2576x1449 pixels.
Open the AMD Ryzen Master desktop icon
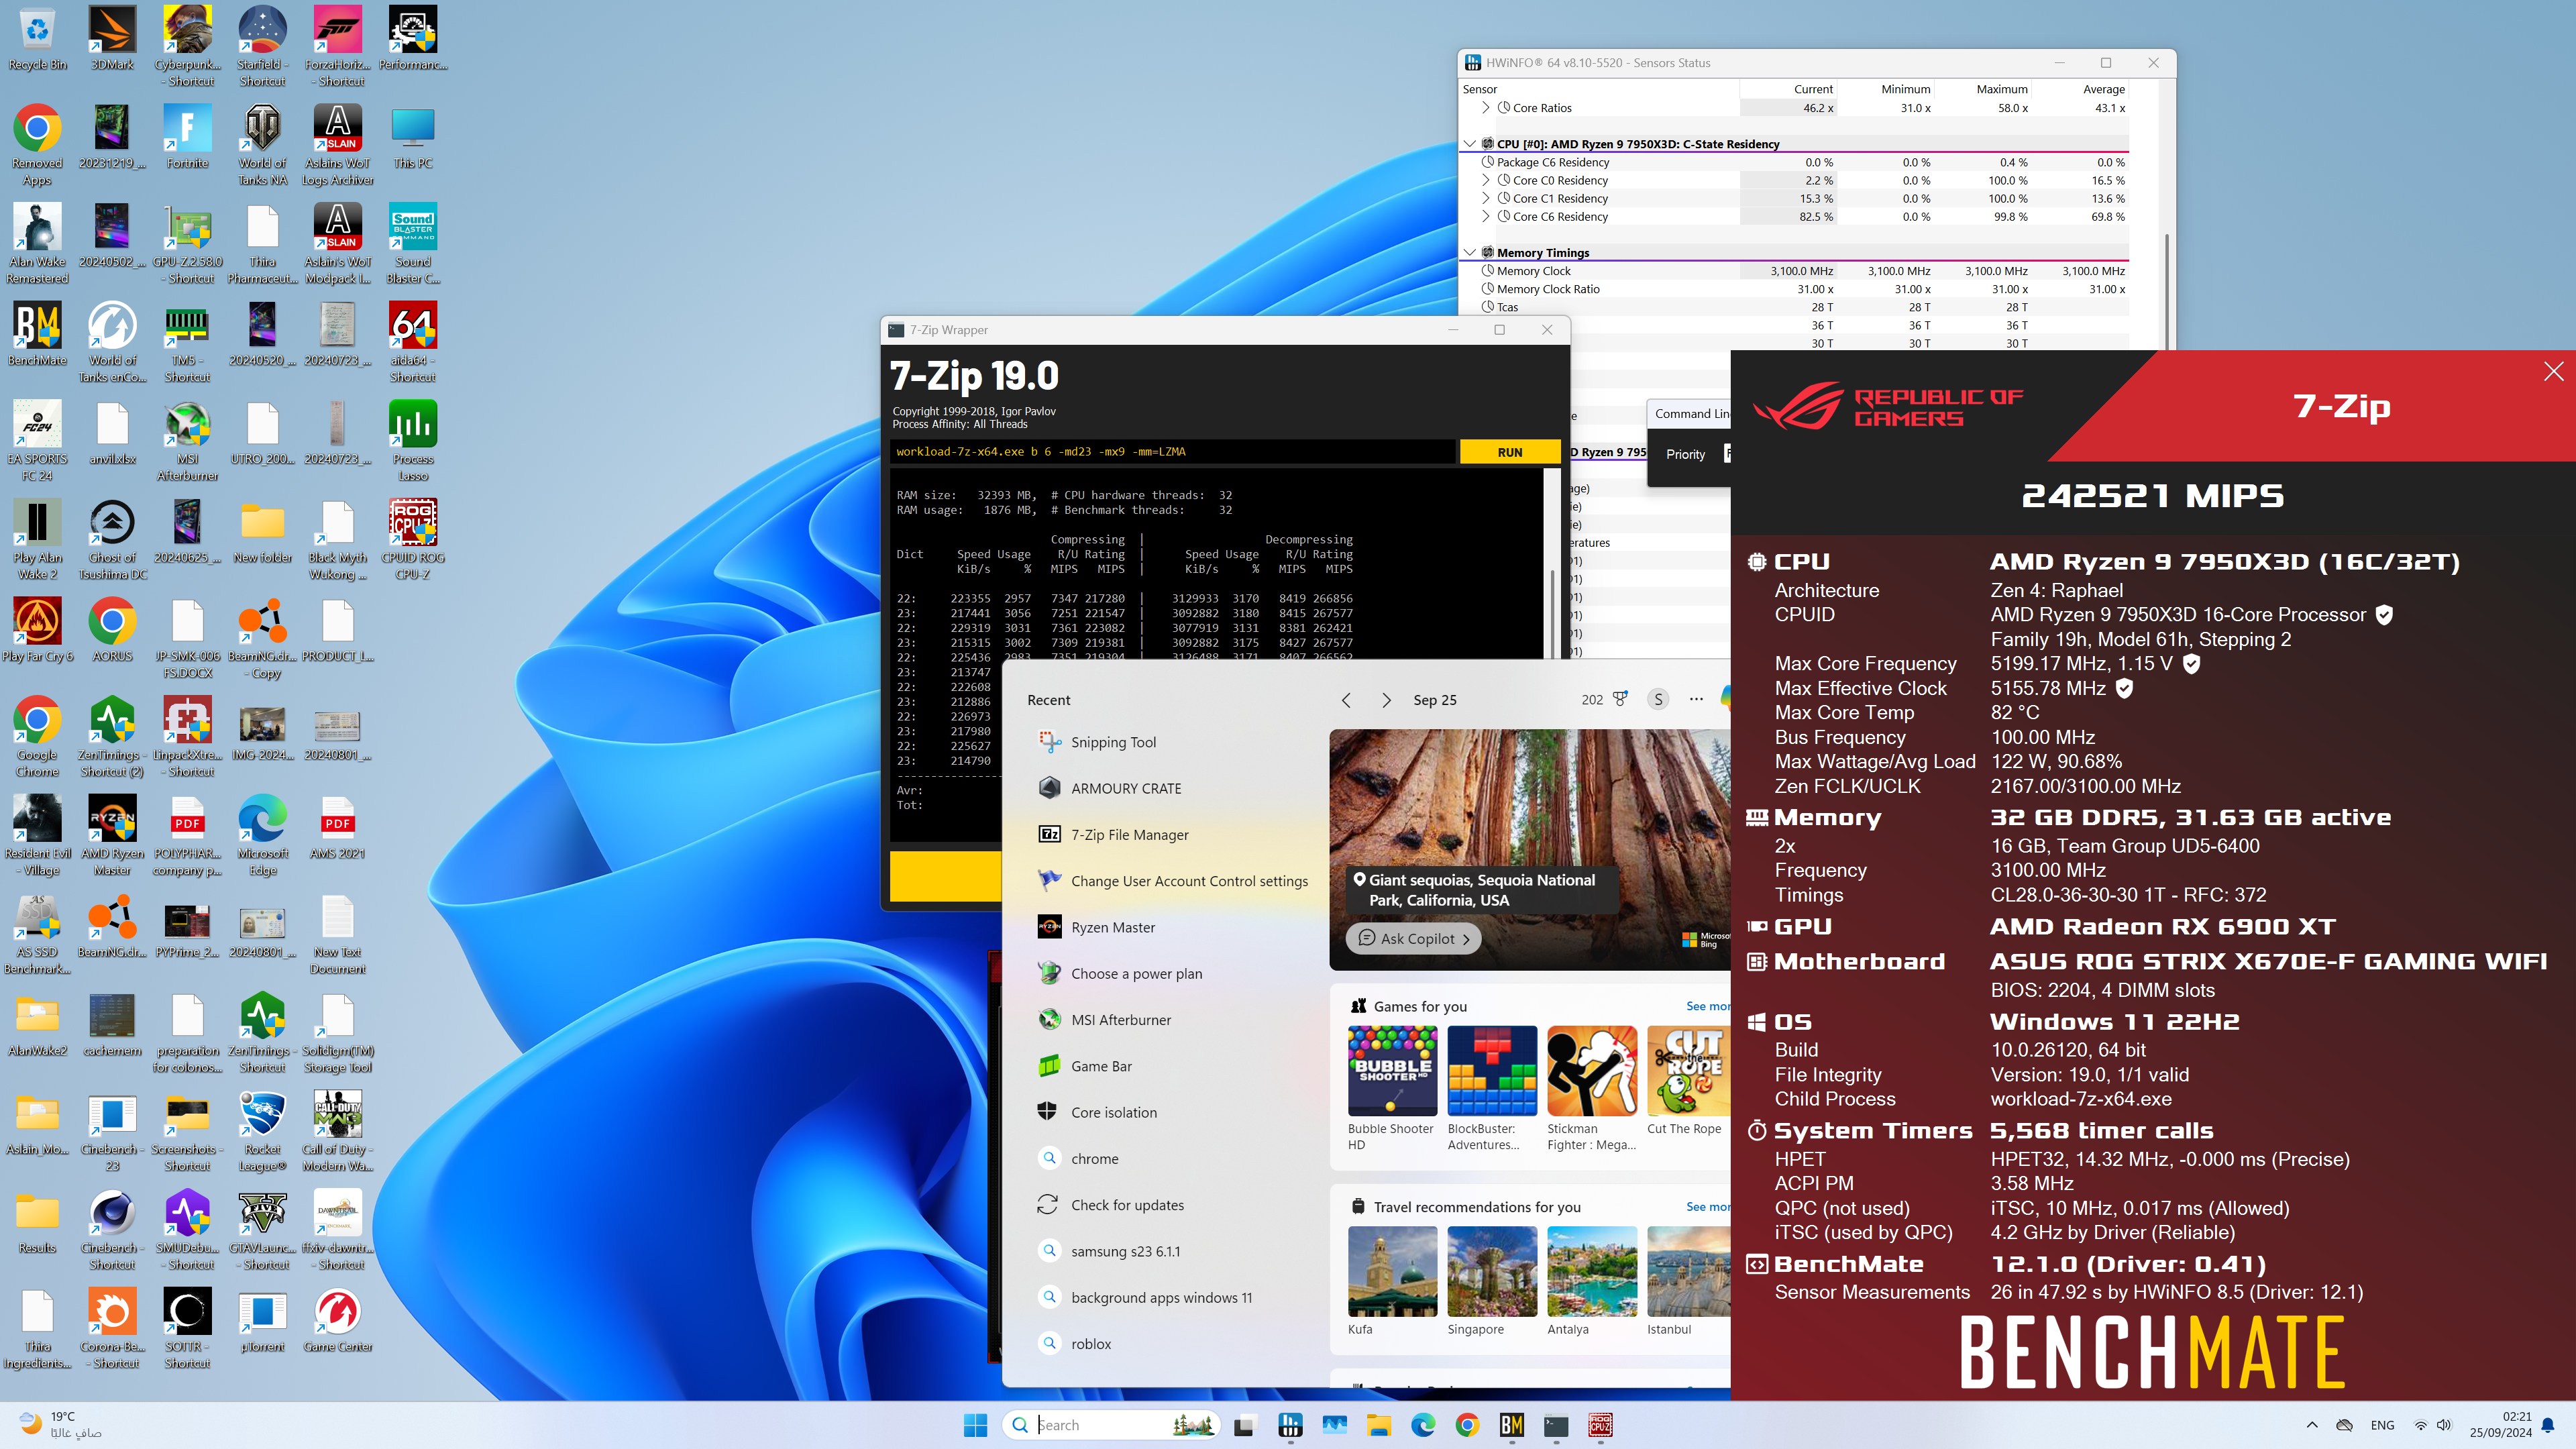(x=112, y=836)
